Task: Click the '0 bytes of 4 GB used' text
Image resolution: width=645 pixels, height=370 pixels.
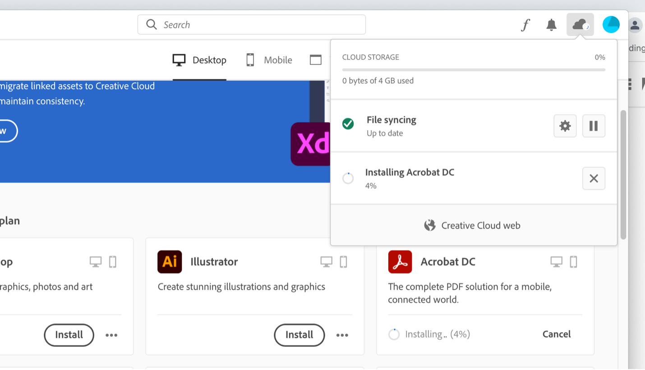Action: click(x=378, y=81)
